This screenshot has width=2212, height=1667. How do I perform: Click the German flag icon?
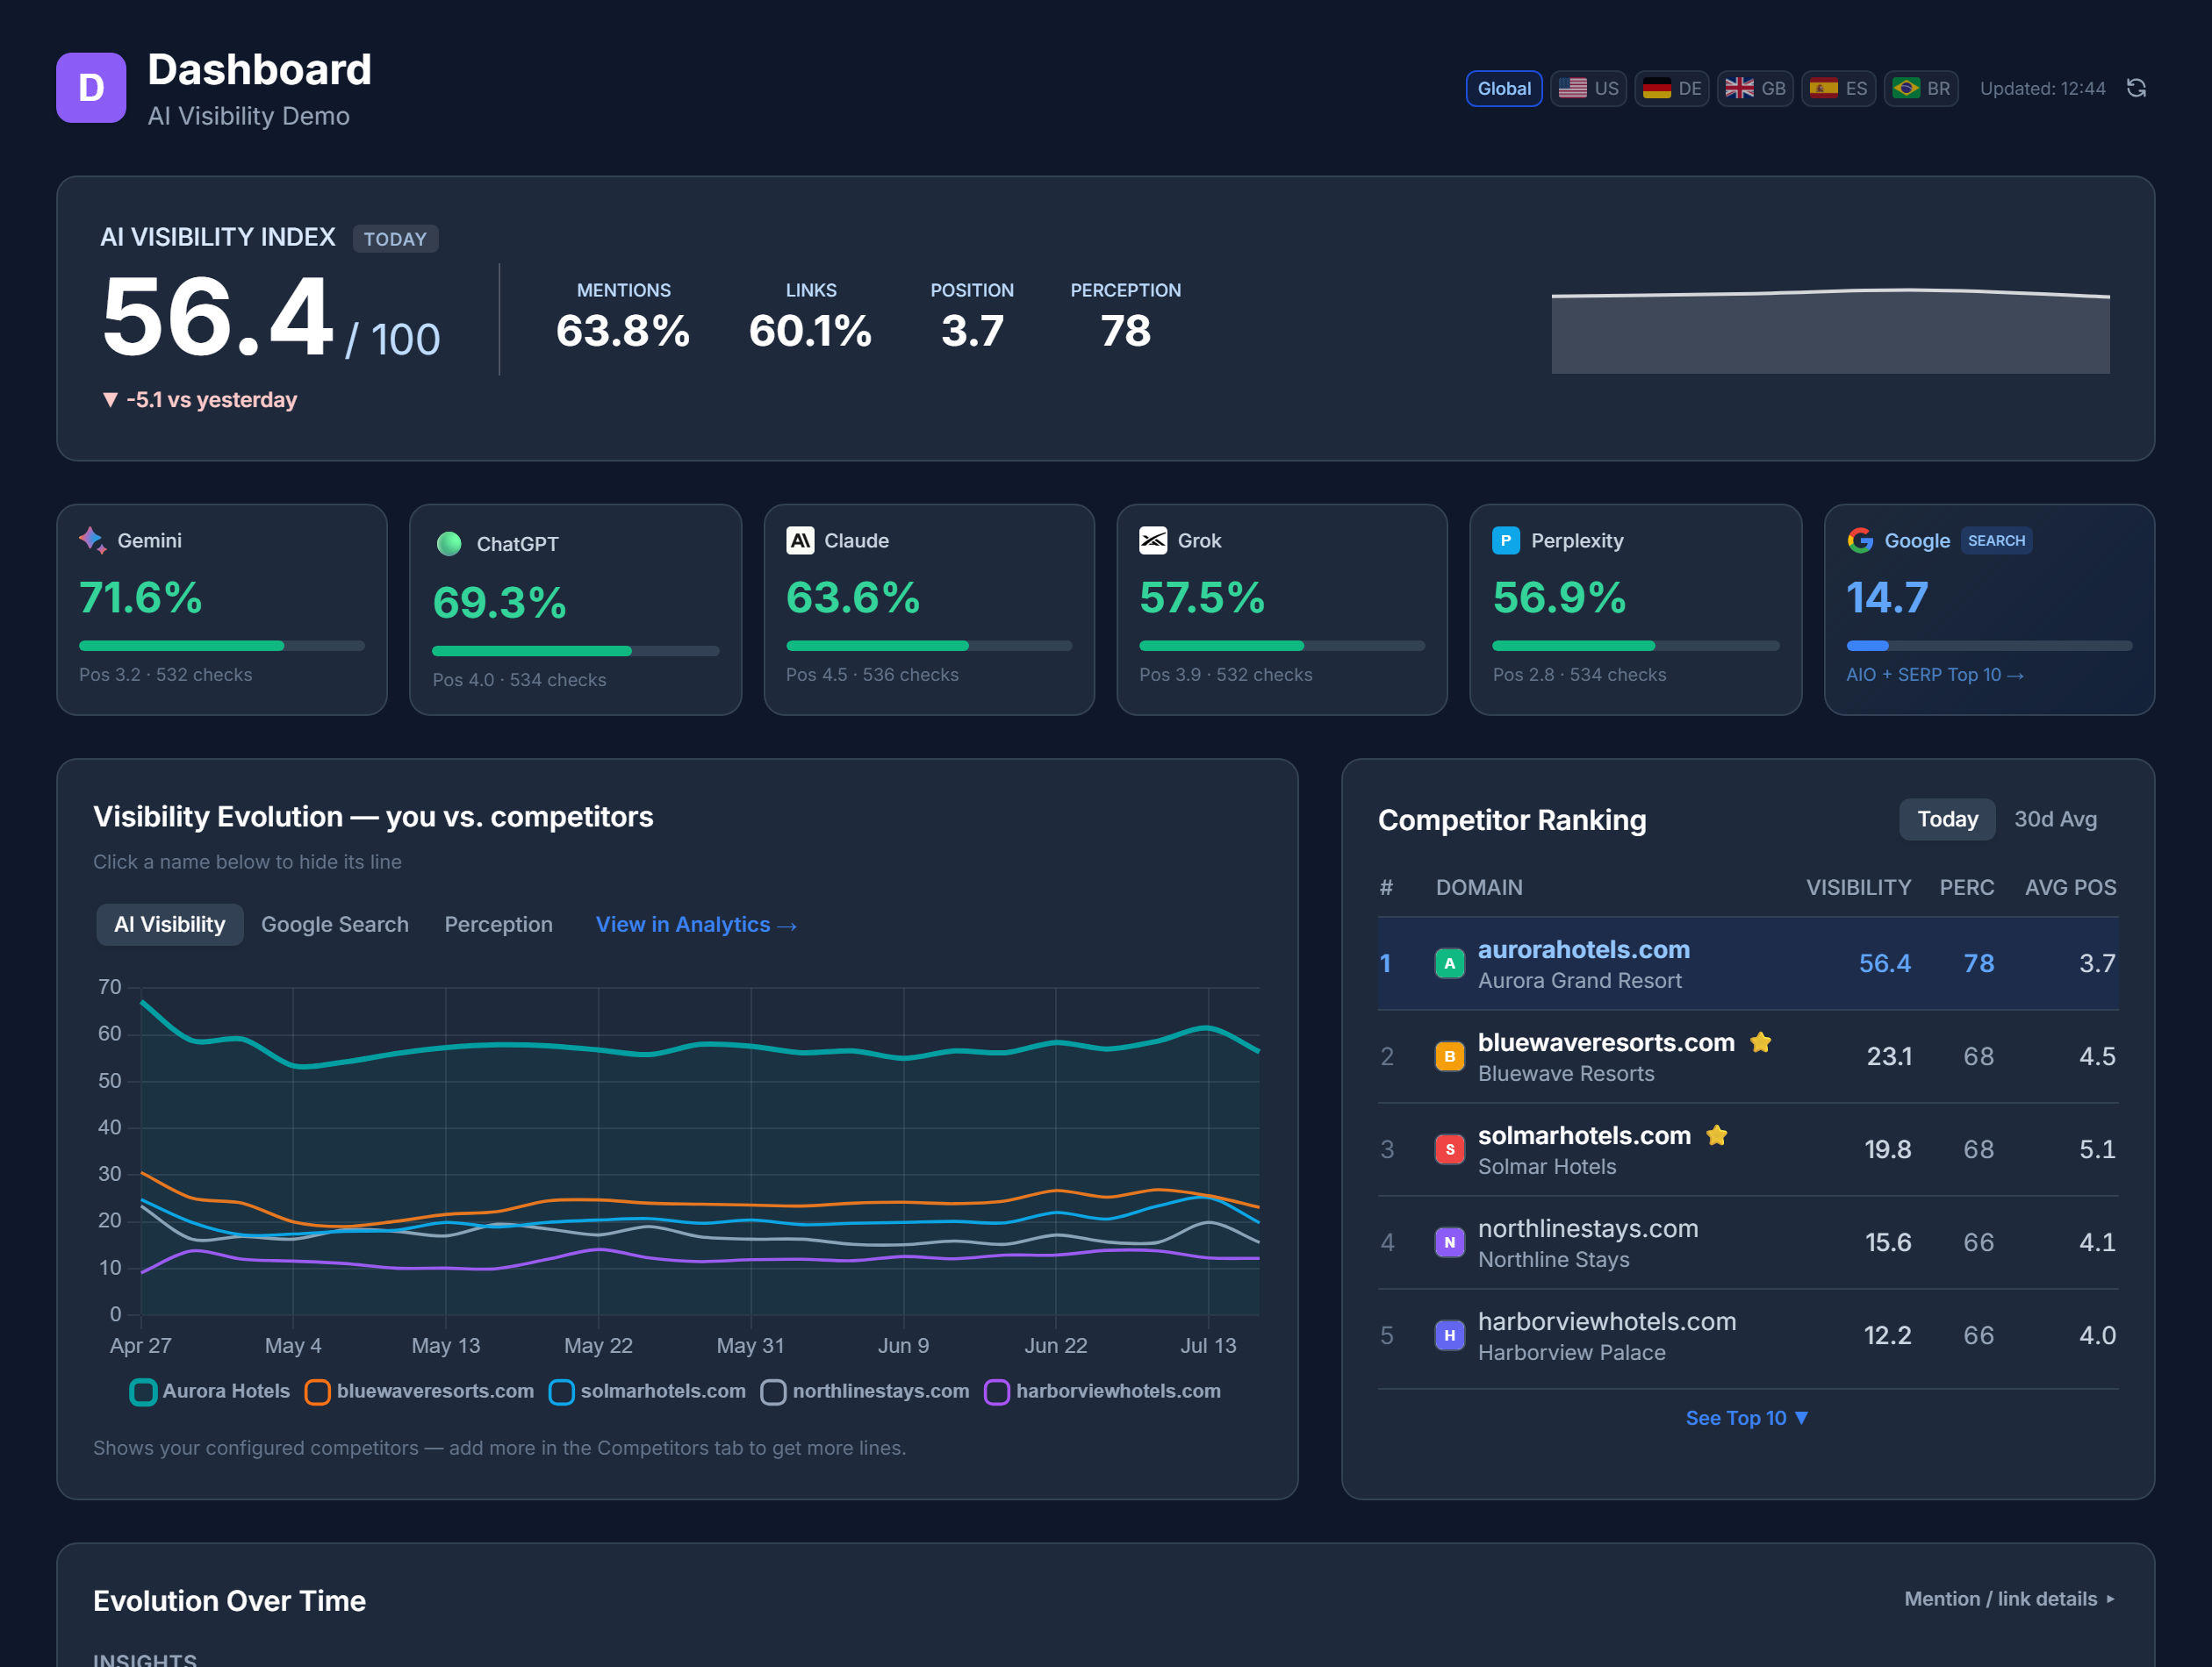pyautogui.click(x=1656, y=88)
